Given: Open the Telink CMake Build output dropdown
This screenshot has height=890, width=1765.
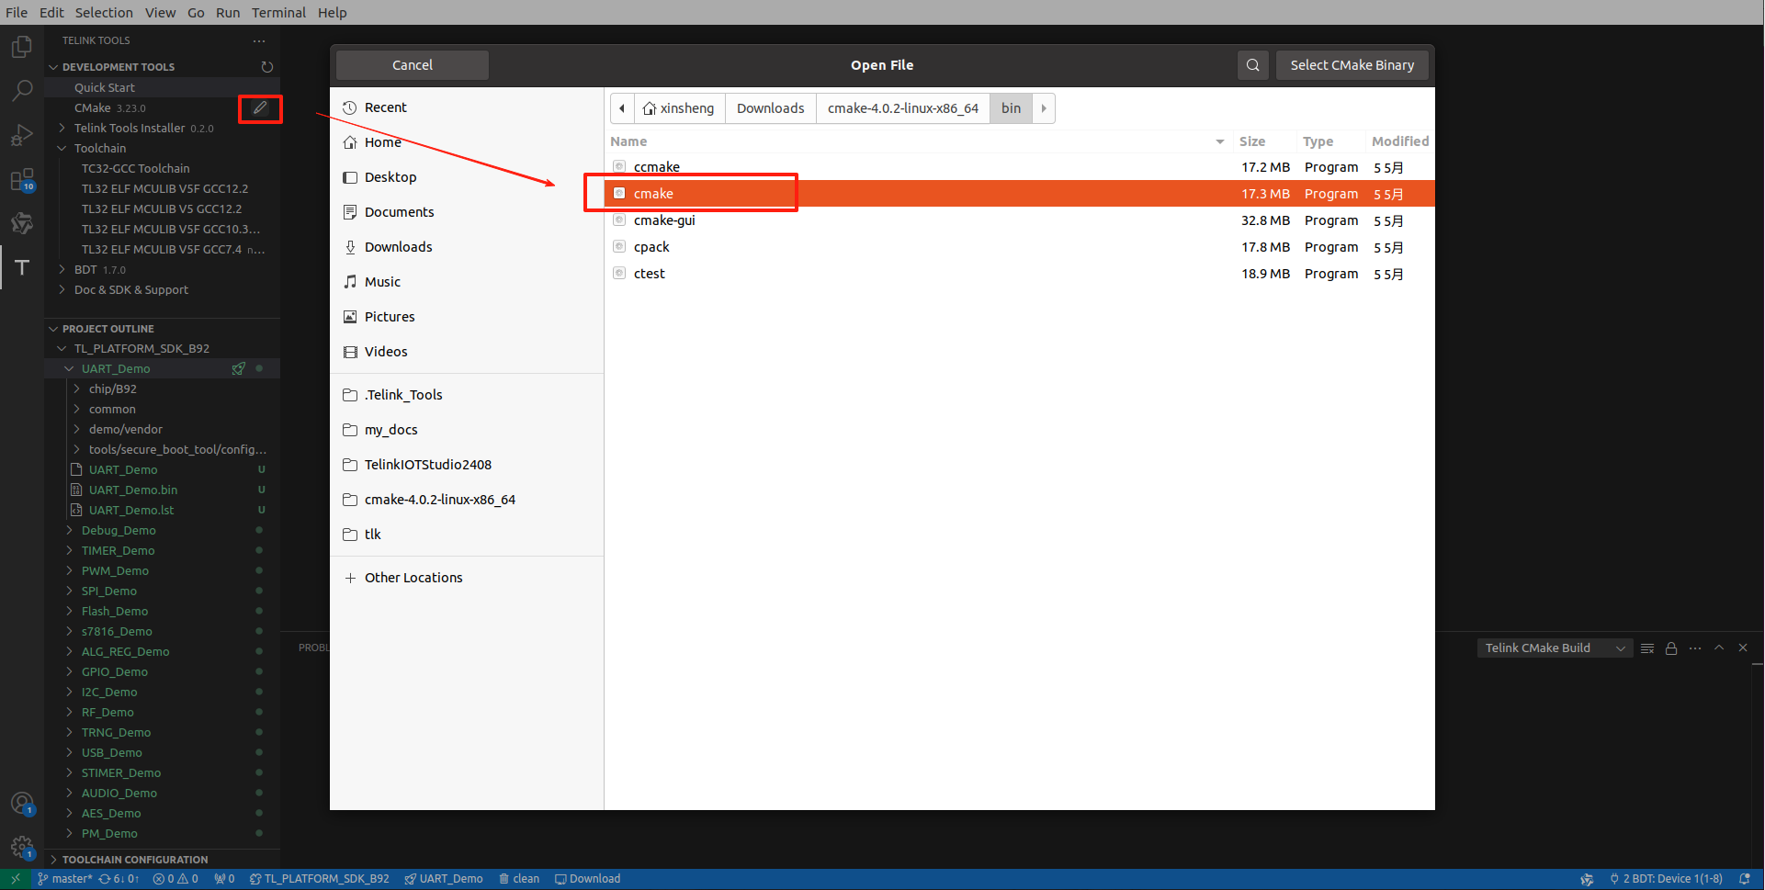Looking at the screenshot, I should 1555,648.
